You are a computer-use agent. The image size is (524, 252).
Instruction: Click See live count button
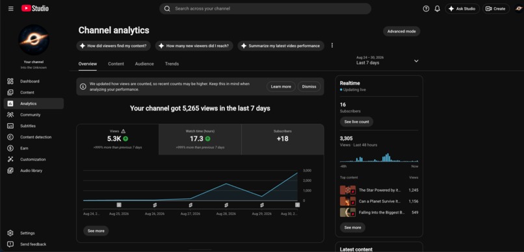click(x=356, y=122)
